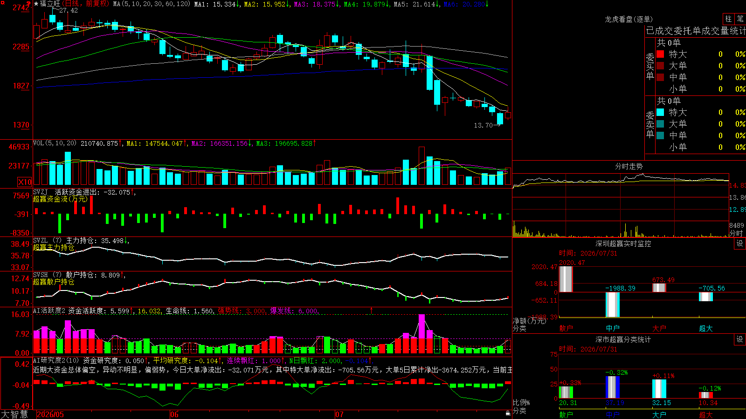
Task: Click the 超赢主力持仓 yellow label
Action: pyautogui.click(x=54, y=247)
